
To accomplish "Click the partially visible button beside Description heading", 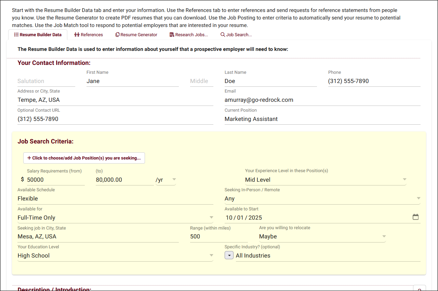I will point(419,288).
